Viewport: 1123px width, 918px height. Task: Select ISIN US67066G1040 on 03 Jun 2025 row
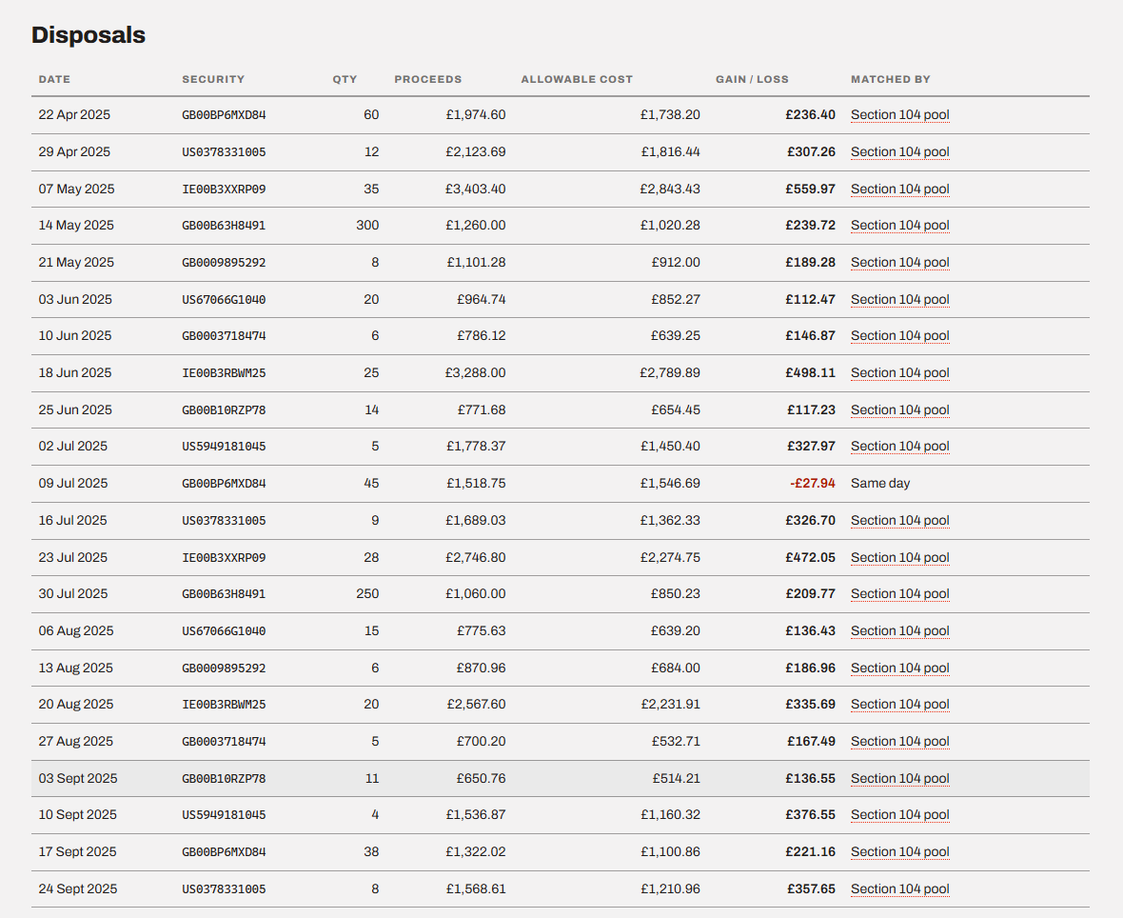(x=224, y=300)
